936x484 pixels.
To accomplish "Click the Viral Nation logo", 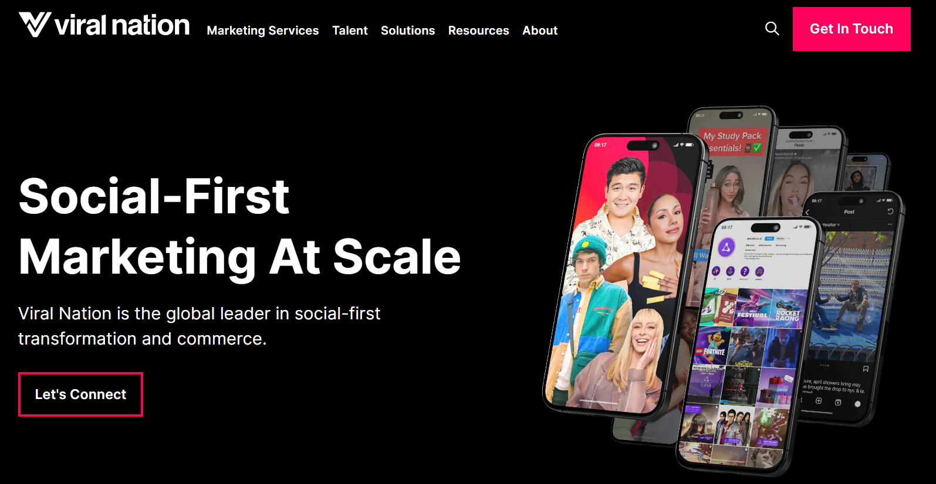I will [x=104, y=25].
